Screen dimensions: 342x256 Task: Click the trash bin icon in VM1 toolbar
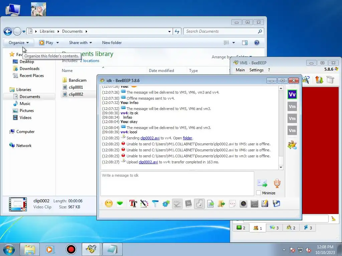(x=330, y=80)
